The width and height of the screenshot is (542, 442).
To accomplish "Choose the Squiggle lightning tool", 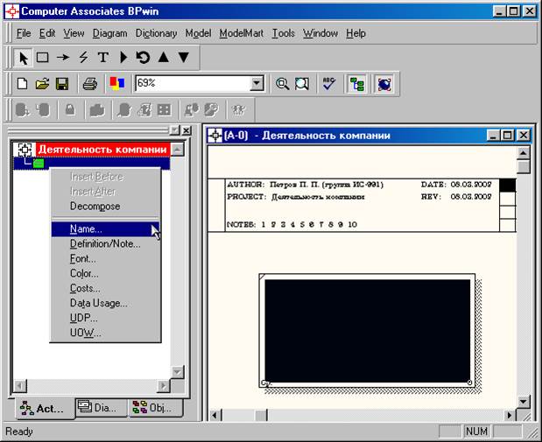I will coord(83,58).
